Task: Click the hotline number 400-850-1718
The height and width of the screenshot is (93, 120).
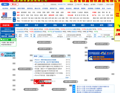Action: [62, 4]
